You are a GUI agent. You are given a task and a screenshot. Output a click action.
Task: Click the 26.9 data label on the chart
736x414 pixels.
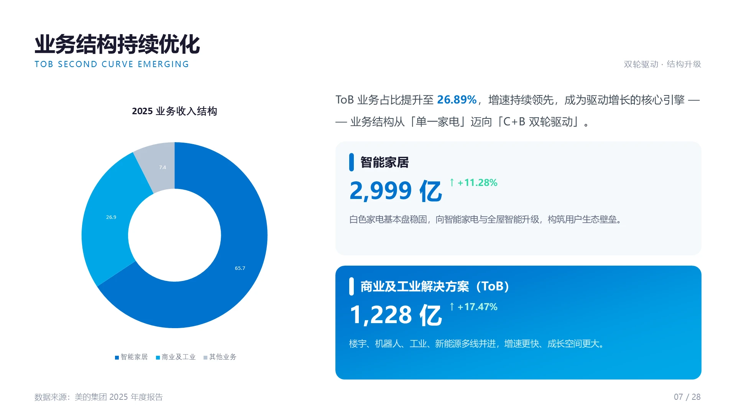pyautogui.click(x=111, y=217)
